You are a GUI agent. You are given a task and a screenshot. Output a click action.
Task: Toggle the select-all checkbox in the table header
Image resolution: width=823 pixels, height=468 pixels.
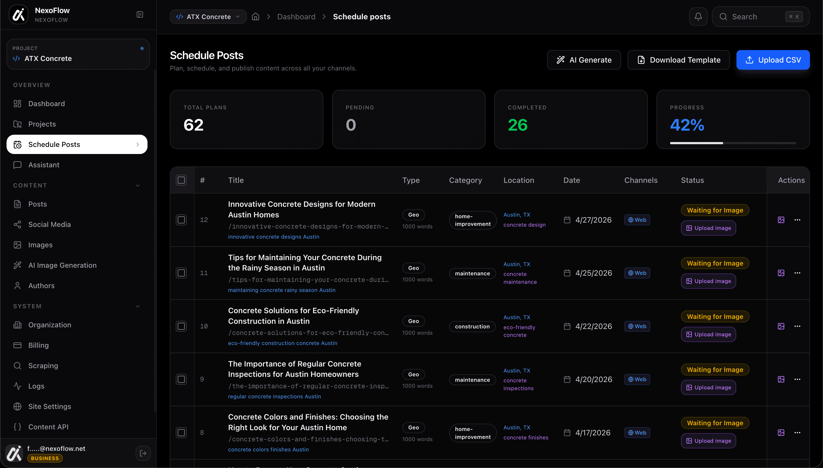[181, 180]
